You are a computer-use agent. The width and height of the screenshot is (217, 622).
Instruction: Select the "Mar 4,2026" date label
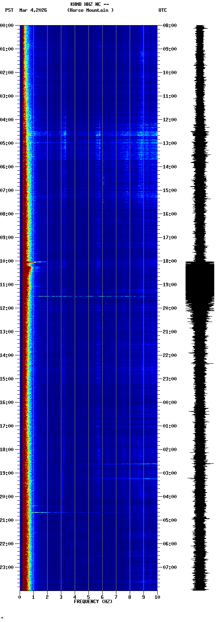[33, 10]
